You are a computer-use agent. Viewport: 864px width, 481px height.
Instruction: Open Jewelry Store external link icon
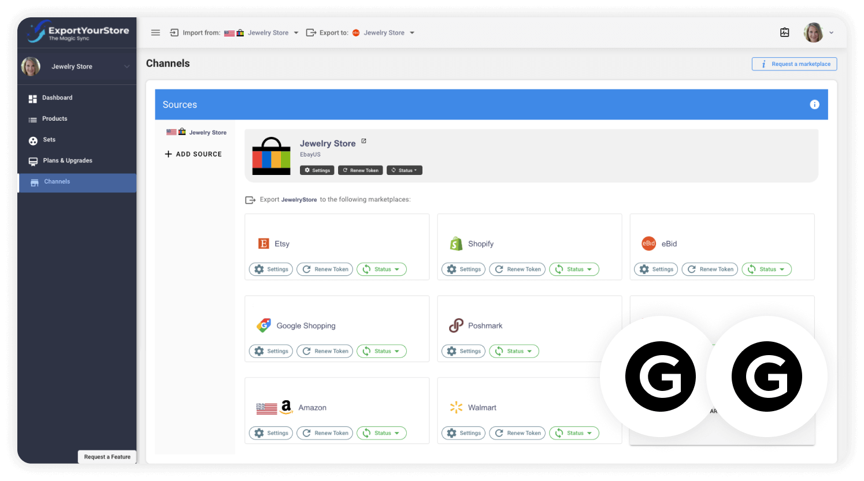[x=364, y=141]
